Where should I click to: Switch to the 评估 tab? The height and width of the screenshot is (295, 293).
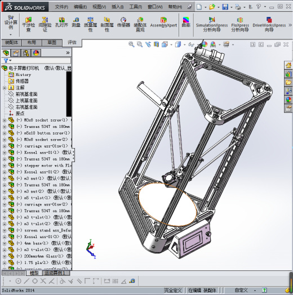pos(72,43)
